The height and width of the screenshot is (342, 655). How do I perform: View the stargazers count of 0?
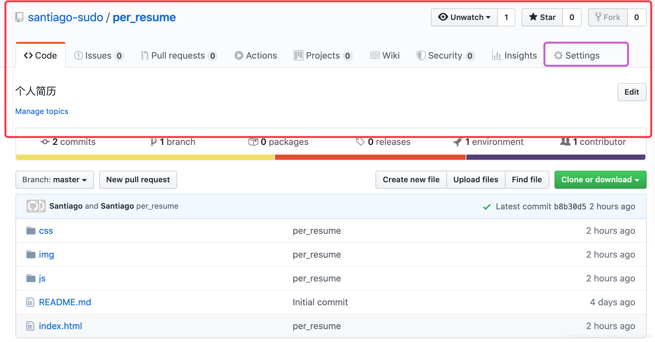(x=572, y=17)
